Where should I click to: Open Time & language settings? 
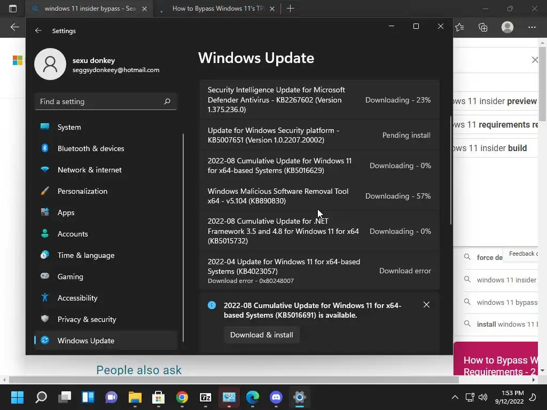106,255
